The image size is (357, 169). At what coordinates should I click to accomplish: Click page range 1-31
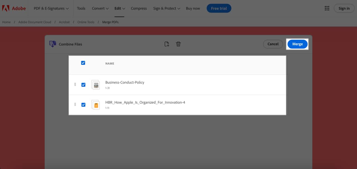(107, 88)
